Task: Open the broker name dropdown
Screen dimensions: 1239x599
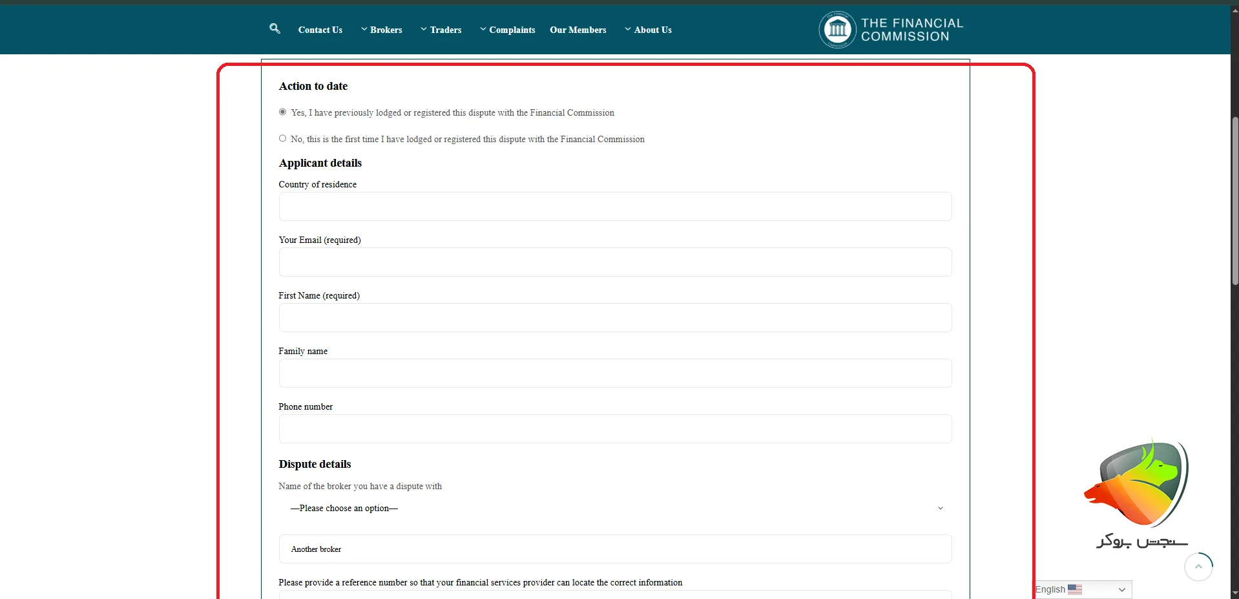Action: click(615, 509)
